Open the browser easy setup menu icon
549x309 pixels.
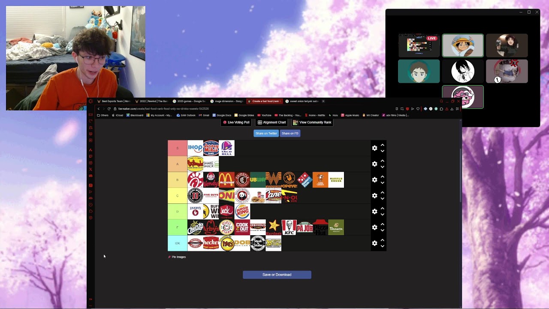pyautogui.click(x=457, y=109)
